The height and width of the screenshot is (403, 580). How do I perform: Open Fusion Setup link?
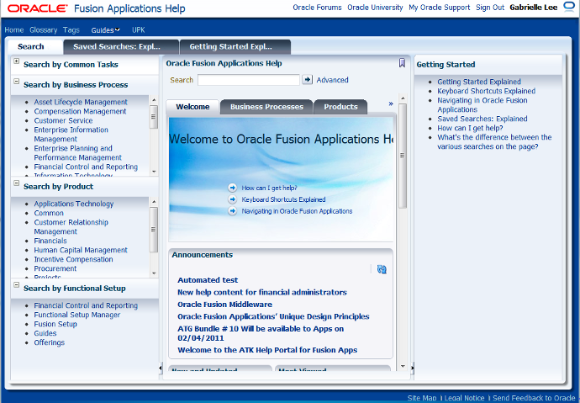coord(55,324)
